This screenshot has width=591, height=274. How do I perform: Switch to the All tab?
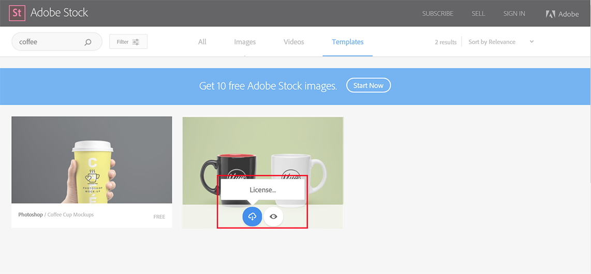(x=202, y=42)
